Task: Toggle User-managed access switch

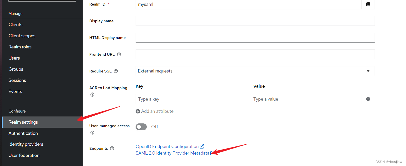Action: (141, 127)
